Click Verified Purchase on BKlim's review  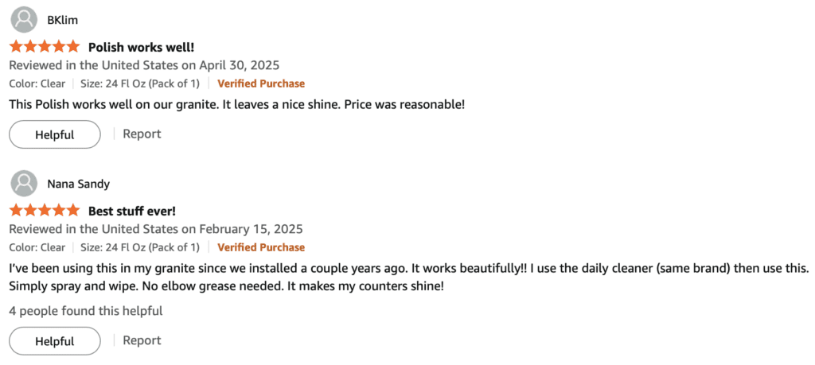(x=261, y=83)
